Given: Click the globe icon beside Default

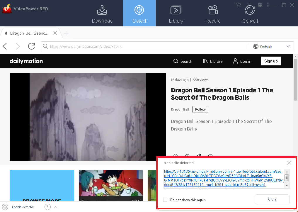Looking at the screenshot, I should coord(256,46).
